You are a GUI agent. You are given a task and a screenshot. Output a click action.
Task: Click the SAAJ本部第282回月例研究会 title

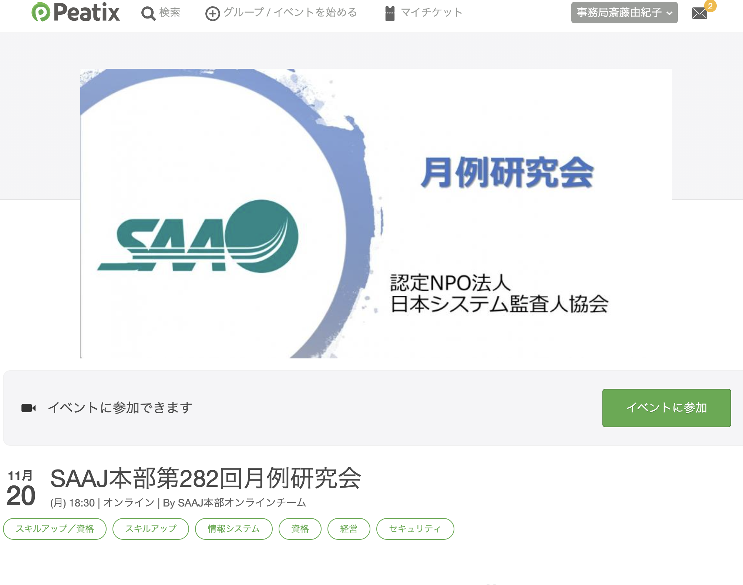click(x=206, y=478)
